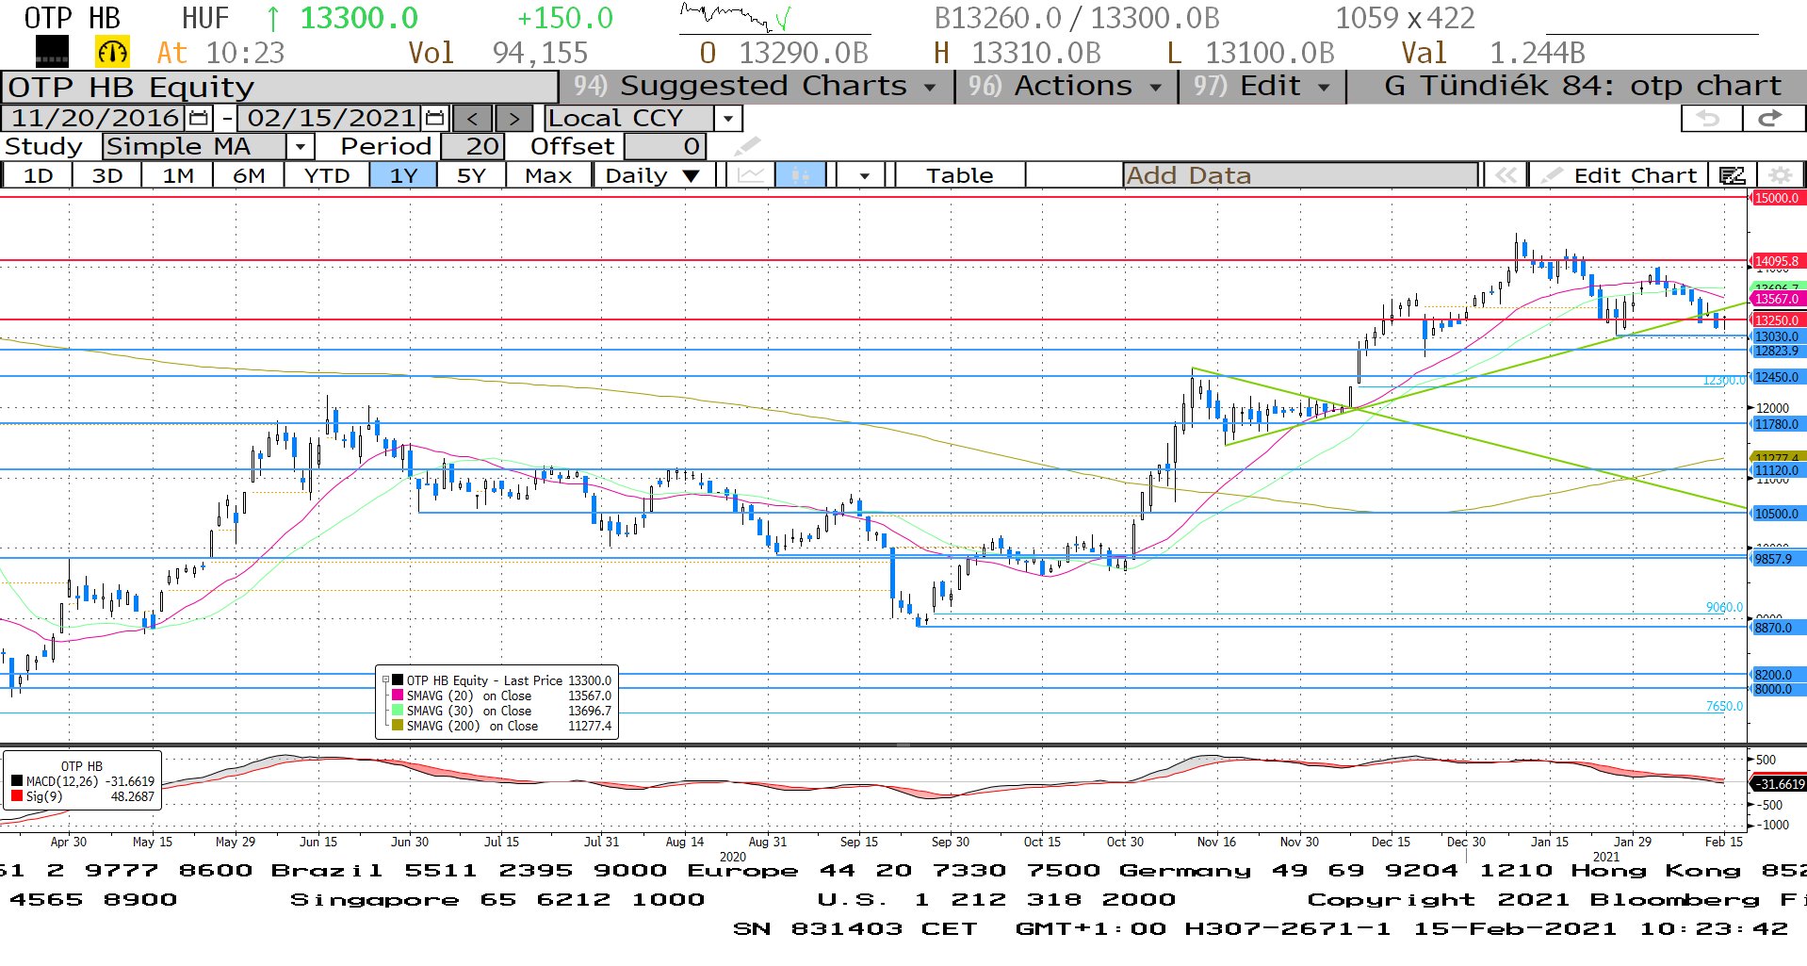The height and width of the screenshot is (966, 1807).
Task: Select the 3D time range
Action: [x=107, y=175]
